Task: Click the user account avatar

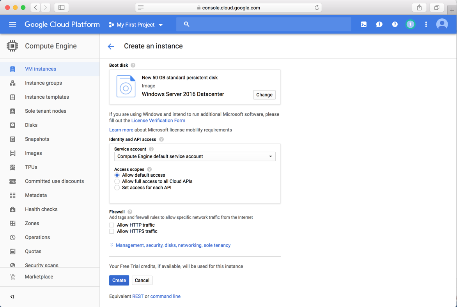Action: click(x=442, y=25)
